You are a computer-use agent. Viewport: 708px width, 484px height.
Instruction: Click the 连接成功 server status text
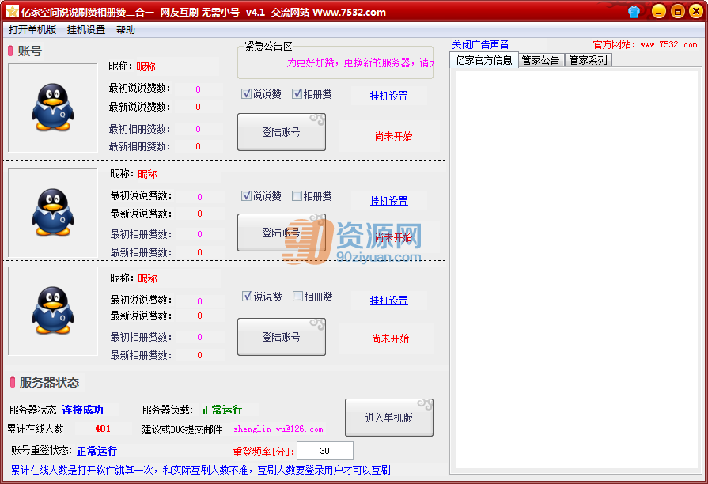[x=82, y=410]
